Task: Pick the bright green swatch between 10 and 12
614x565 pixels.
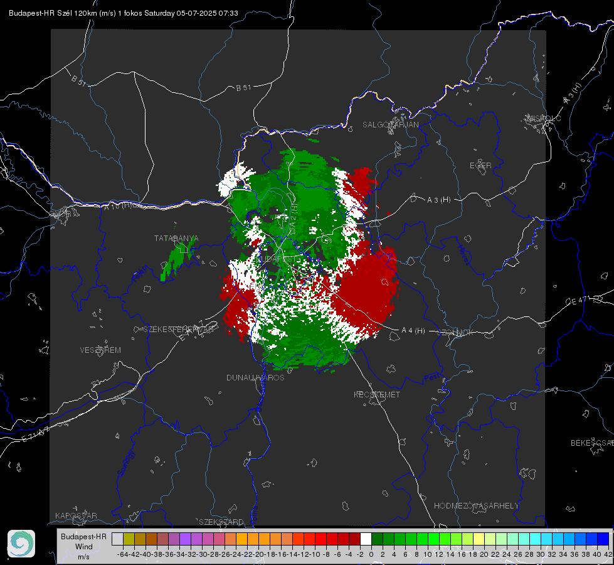Action: [433, 539]
